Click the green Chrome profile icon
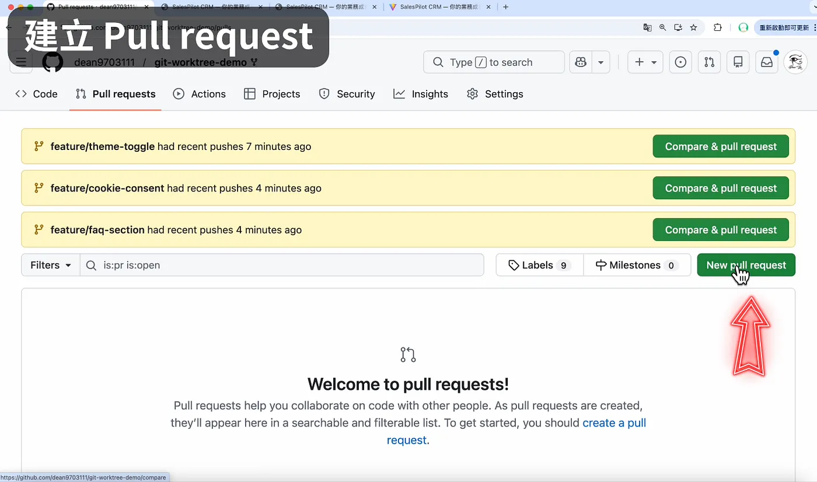This screenshot has width=817, height=482. [743, 27]
